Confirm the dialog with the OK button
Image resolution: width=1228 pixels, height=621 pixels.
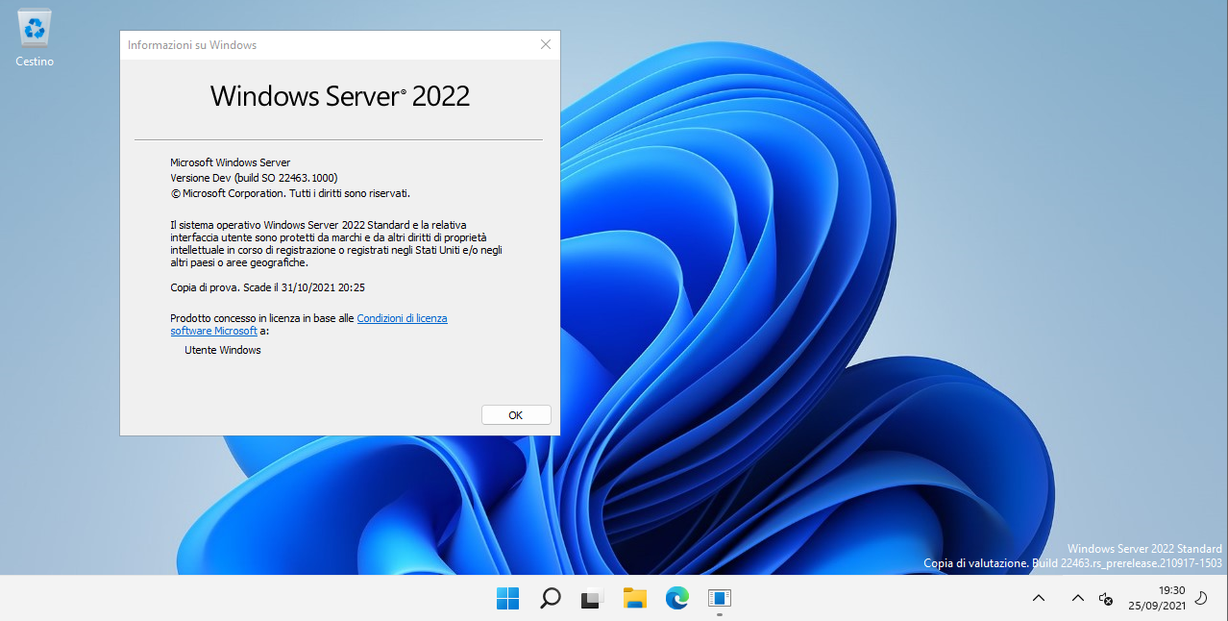point(516,415)
